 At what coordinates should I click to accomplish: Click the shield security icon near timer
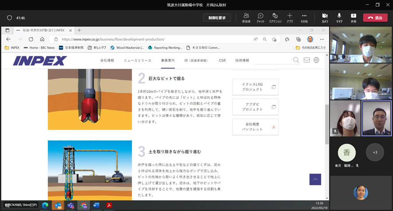pyautogui.click(x=9, y=18)
